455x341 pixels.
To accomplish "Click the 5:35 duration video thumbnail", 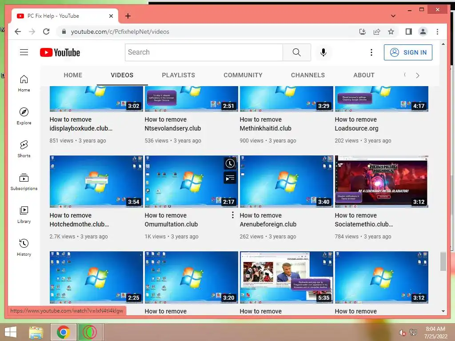I will point(287,278).
